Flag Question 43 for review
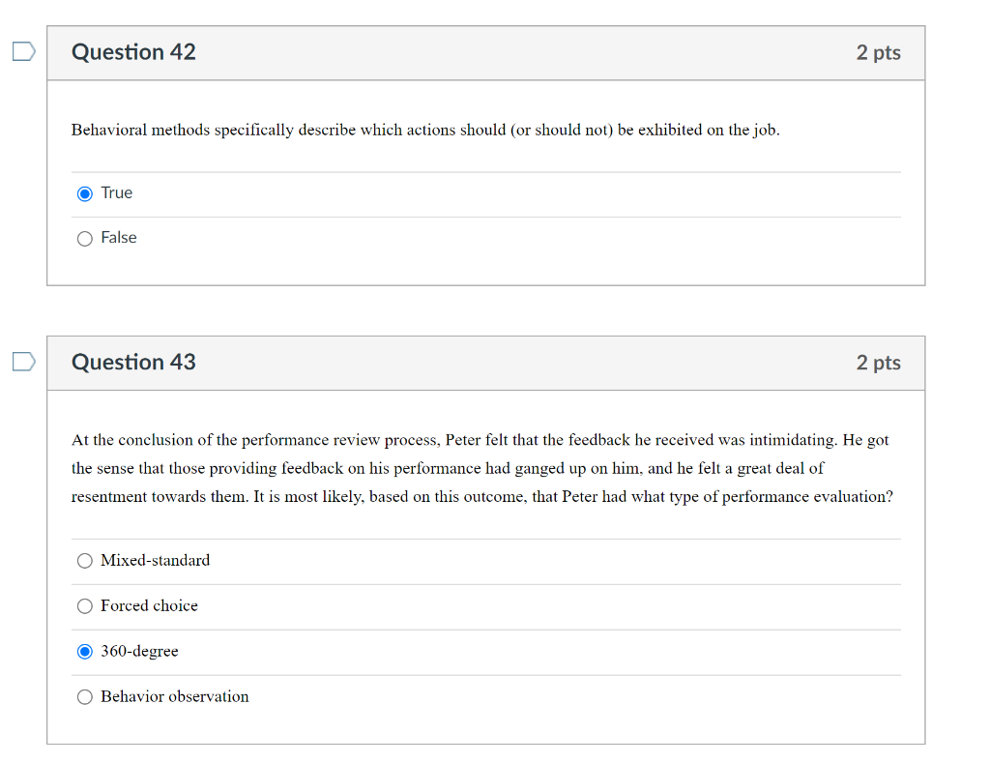Screen dimensions: 990x763 click(x=21, y=362)
